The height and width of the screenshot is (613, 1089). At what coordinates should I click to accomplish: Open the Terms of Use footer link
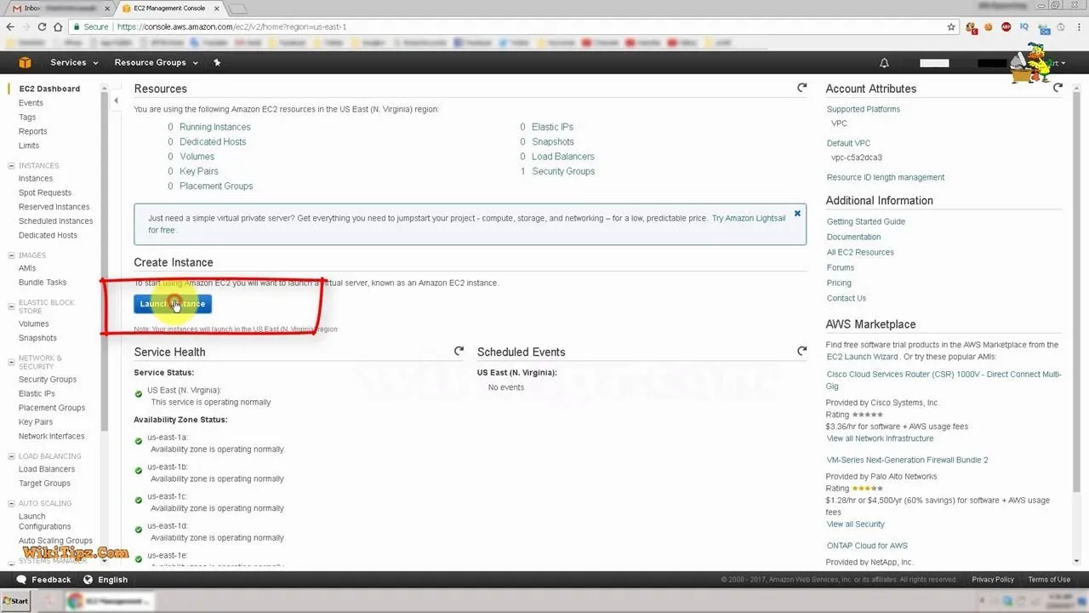point(1049,580)
